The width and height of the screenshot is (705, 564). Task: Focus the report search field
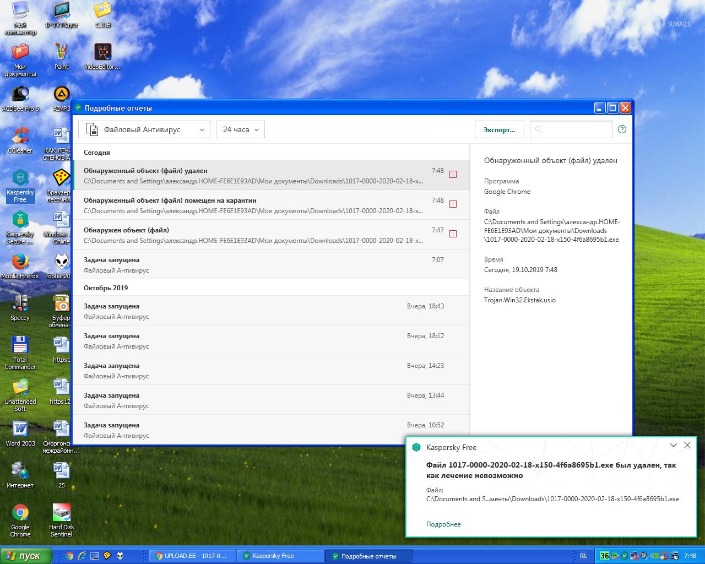click(x=571, y=129)
